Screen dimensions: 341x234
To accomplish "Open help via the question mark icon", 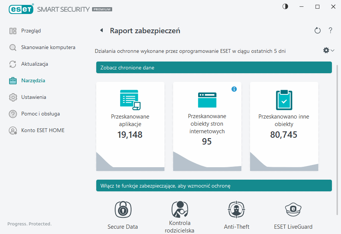I will coord(330,30).
